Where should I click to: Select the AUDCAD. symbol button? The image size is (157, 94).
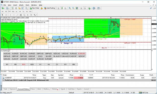pos(7,54)
